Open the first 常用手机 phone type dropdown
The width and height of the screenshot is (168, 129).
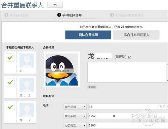75,107
